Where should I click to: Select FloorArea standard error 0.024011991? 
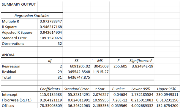coord(79,100)
